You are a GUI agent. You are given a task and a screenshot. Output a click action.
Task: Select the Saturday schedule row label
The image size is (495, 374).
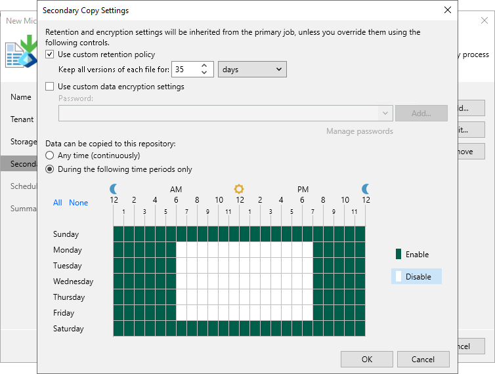[68, 329]
